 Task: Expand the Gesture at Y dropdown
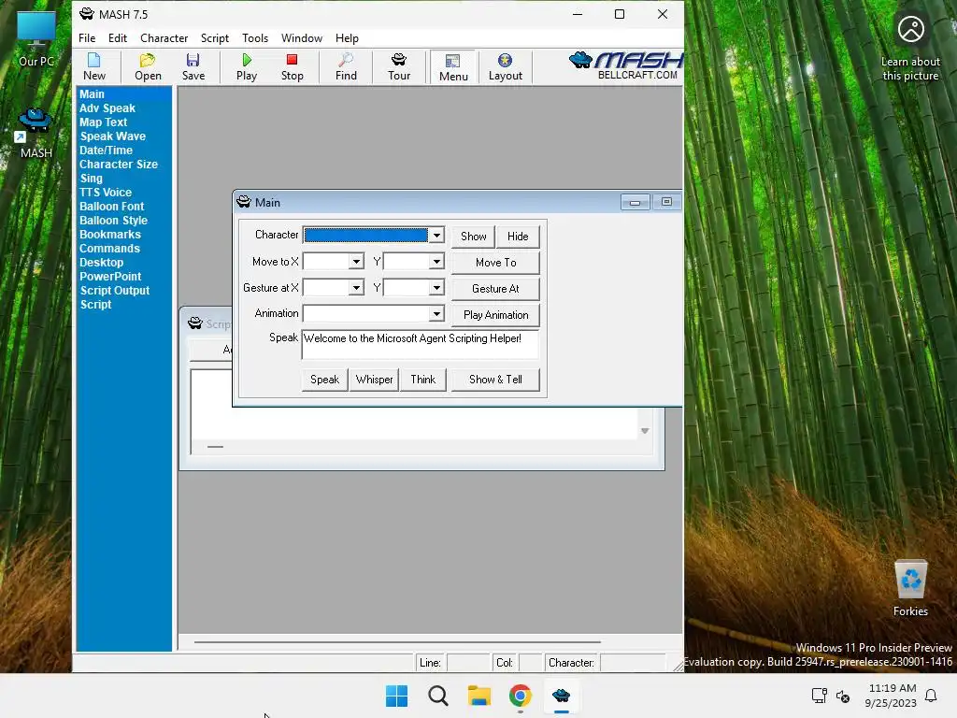436,288
